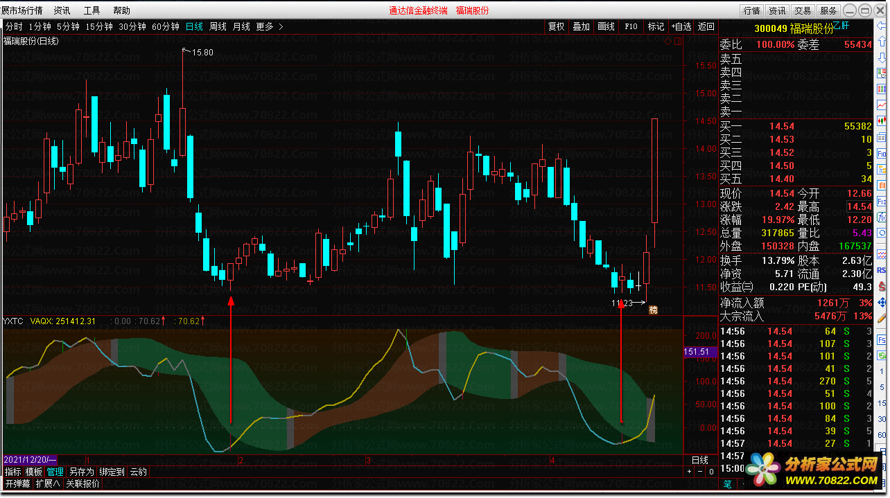Click the 复权 button
Viewport: 890px width, 498px height.
pyautogui.click(x=556, y=26)
